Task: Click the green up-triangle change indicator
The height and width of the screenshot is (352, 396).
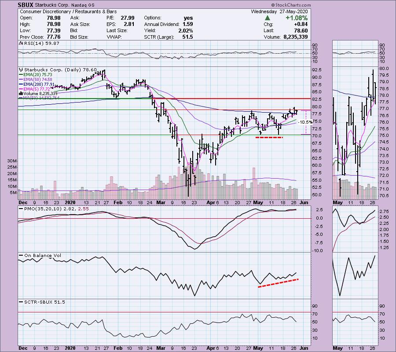Action: coord(268,18)
